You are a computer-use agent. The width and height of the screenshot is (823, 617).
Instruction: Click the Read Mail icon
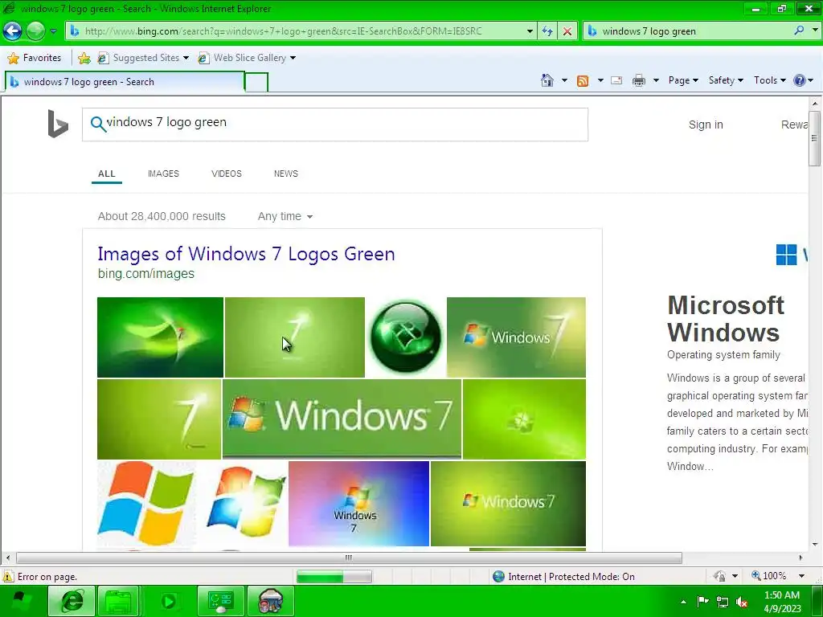[x=616, y=80]
